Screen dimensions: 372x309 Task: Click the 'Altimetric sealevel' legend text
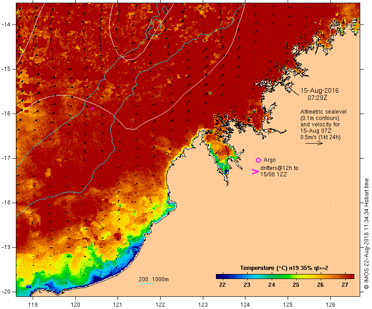click(x=323, y=112)
